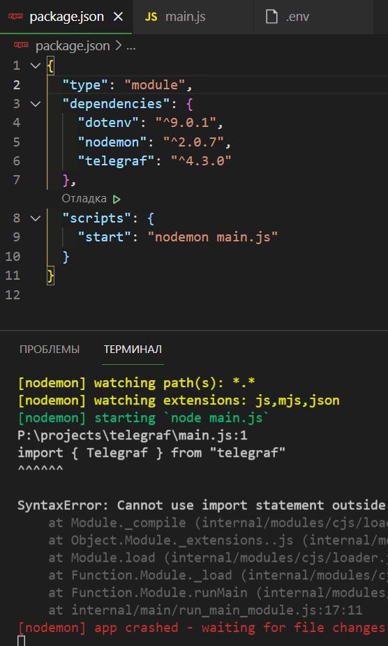Screen dimensions: 388x646
Task: Collapse the dependencies block at line 3
Action: [36, 104]
